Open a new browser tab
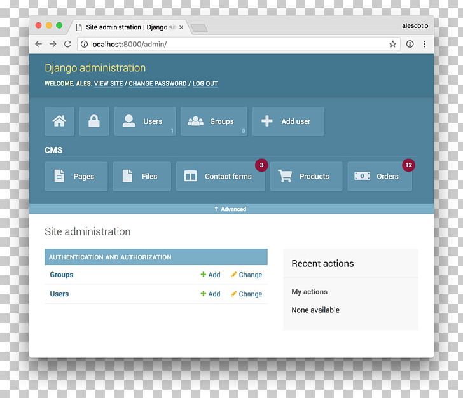This screenshot has width=463, height=398. (199, 28)
